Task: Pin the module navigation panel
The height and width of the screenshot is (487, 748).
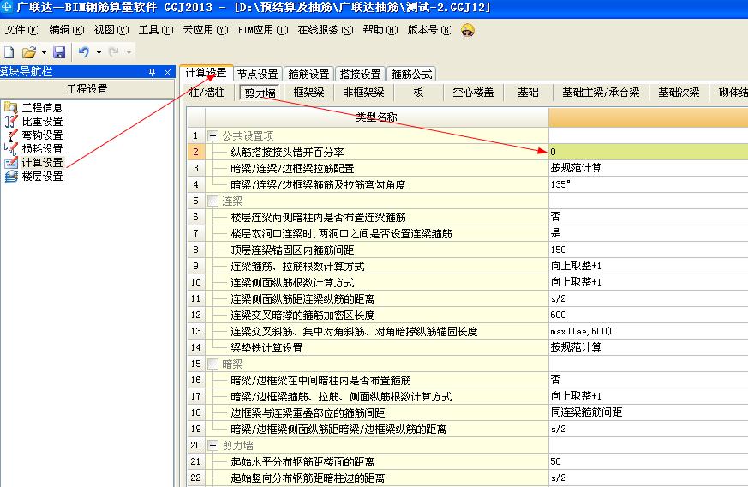Action: tap(153, 72)
